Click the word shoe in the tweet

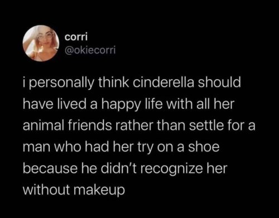point(204,147)
